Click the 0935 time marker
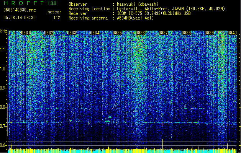Viewport: 241px width, 153px height. pos(117,33)
